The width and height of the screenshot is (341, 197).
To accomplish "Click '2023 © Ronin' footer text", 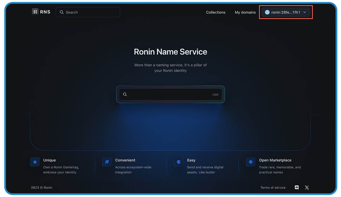I will [x=41, y=188].
